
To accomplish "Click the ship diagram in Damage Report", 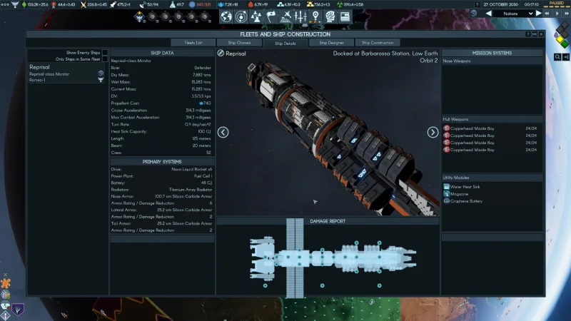I will [x=333, y=258].
